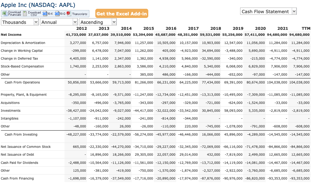Click the Investments row label

10,111
